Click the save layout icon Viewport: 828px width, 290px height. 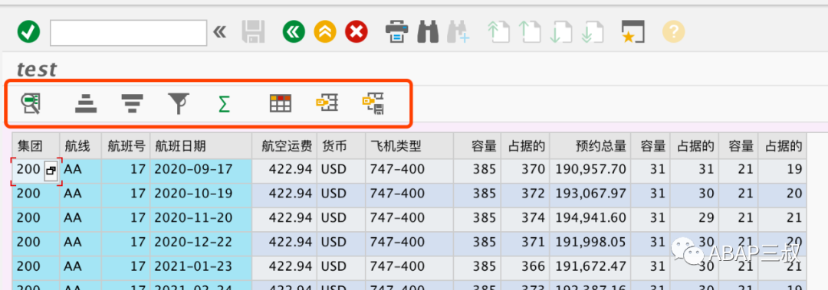[x=373, y=103]
